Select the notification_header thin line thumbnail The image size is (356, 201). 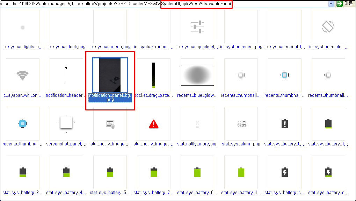(66, 75)
